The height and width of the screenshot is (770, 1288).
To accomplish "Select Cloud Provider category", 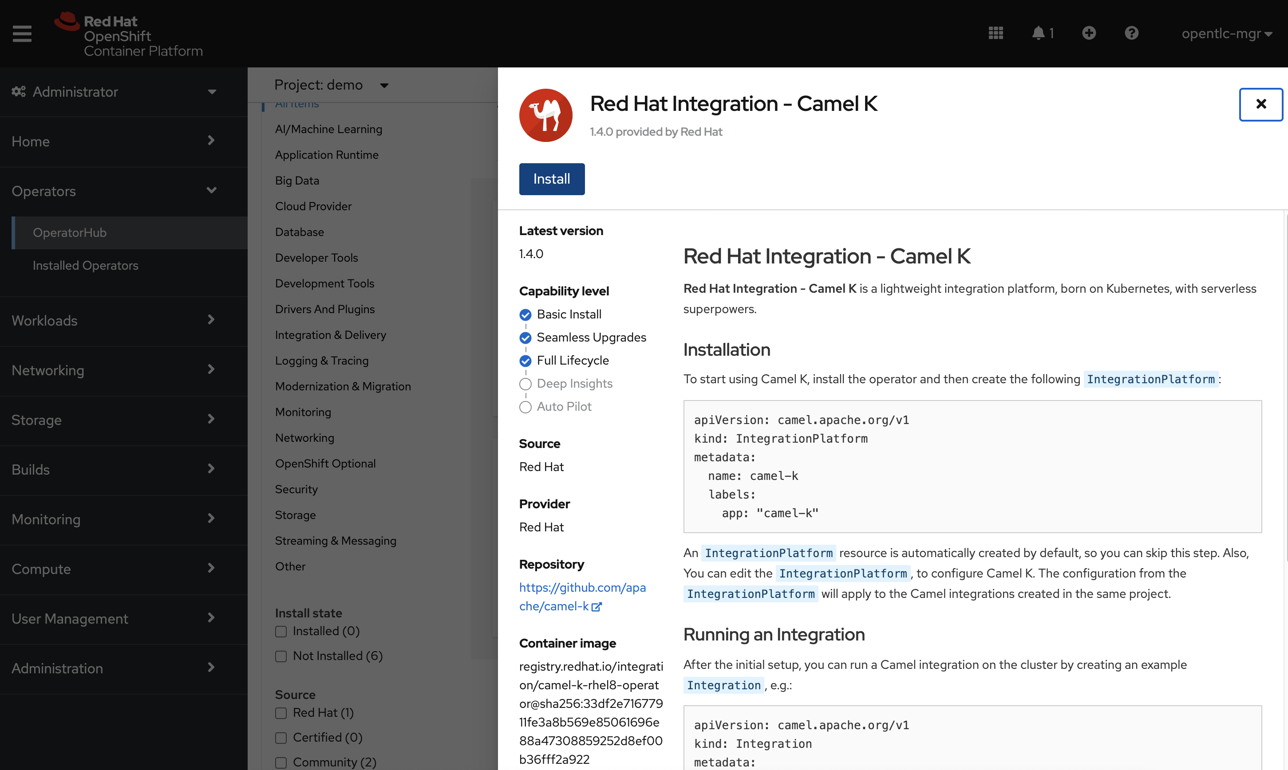I will 313,207.
